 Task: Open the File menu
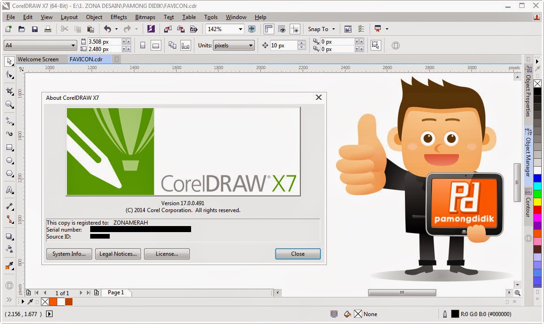tap(11, 17)
